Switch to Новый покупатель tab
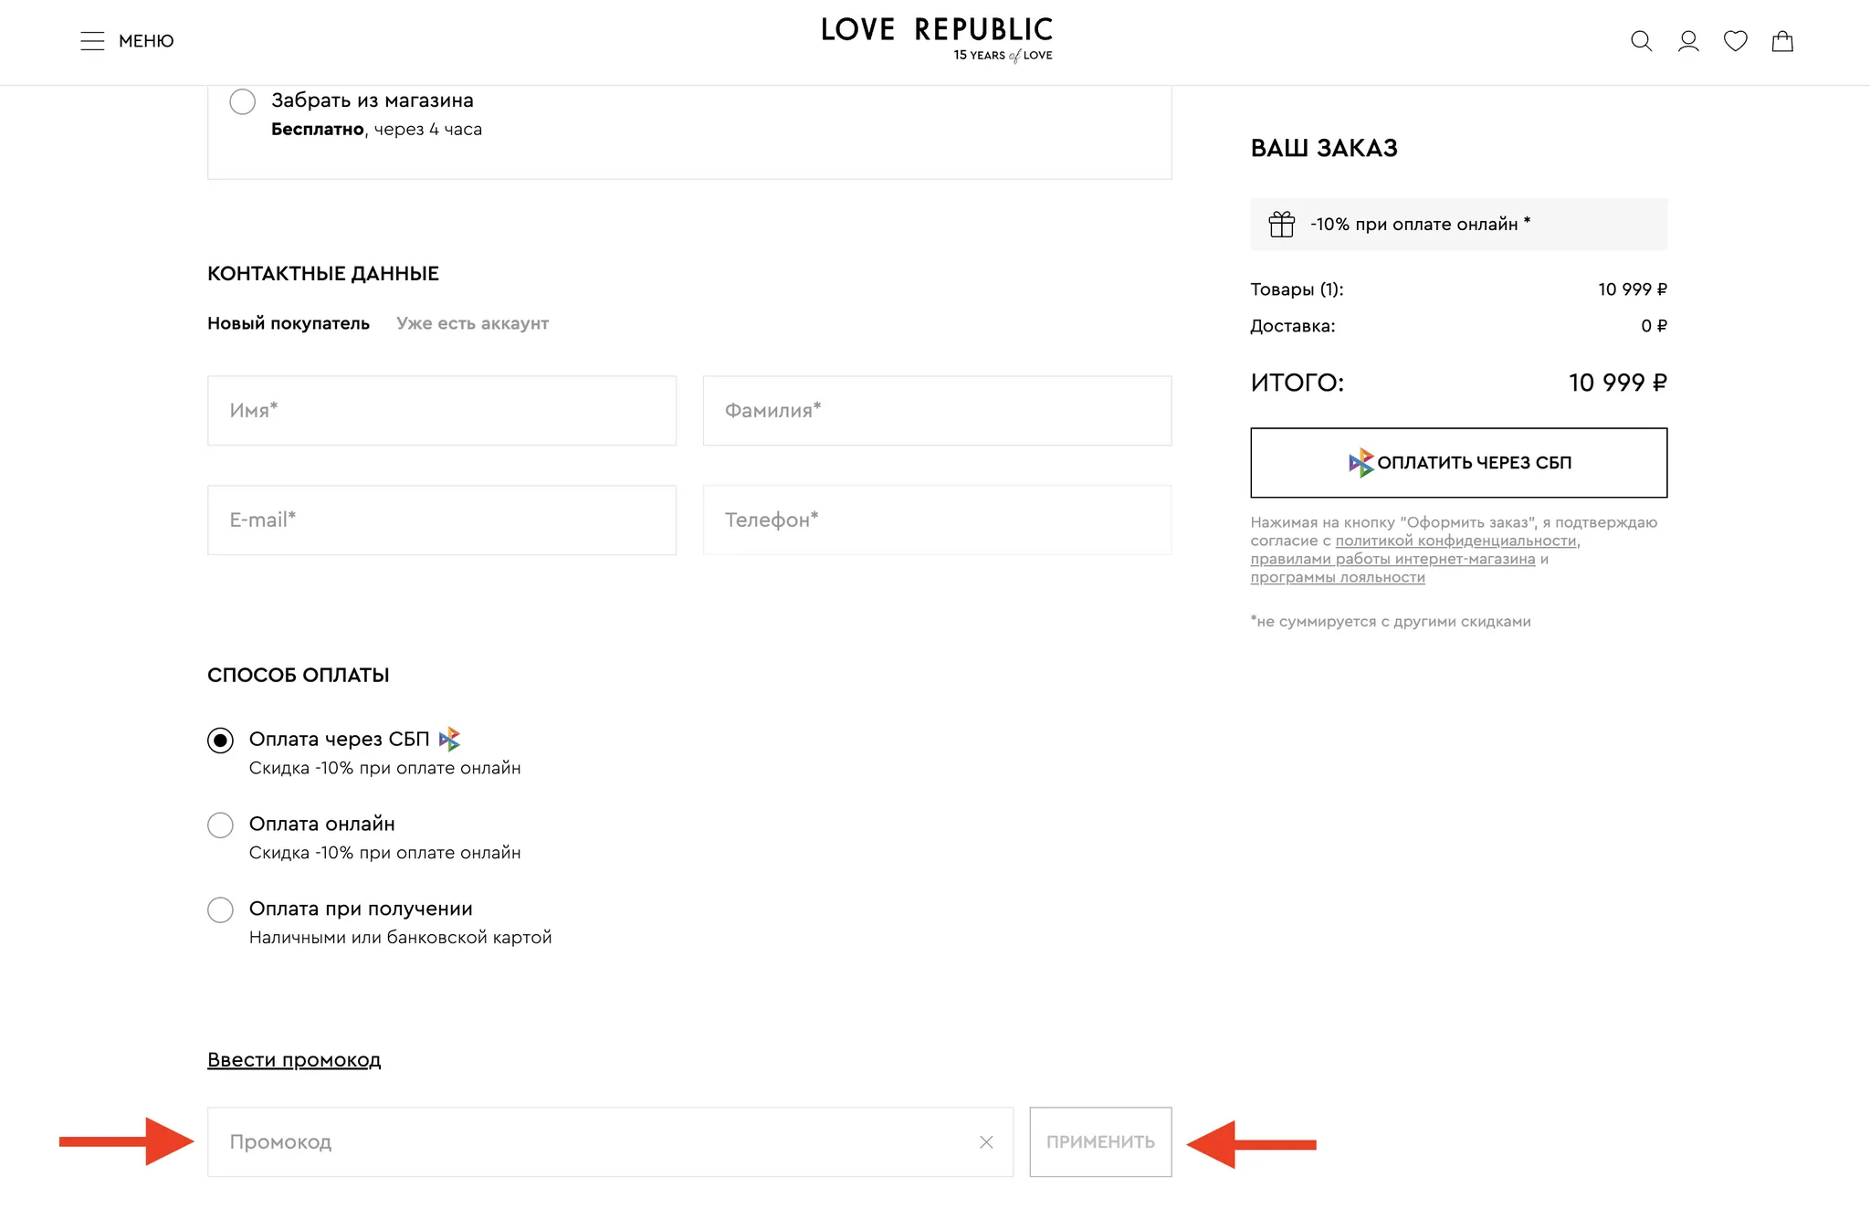 [289, 323]
